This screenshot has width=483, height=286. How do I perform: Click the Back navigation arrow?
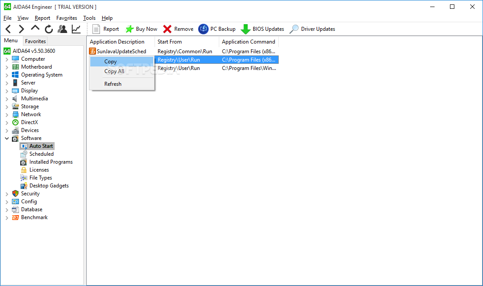click(8, 29)
